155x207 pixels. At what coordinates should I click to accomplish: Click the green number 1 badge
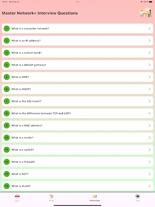coord(6,28)
